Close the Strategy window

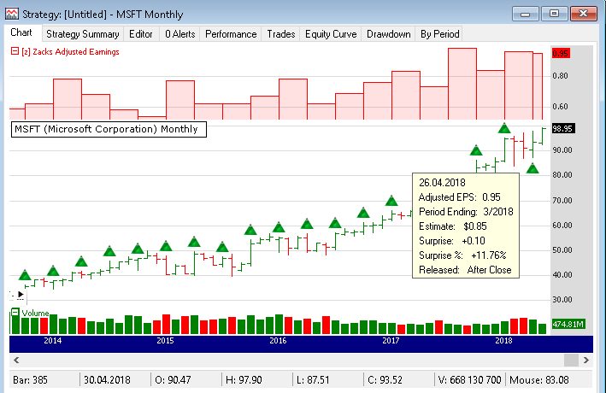[x=583, y=14]
